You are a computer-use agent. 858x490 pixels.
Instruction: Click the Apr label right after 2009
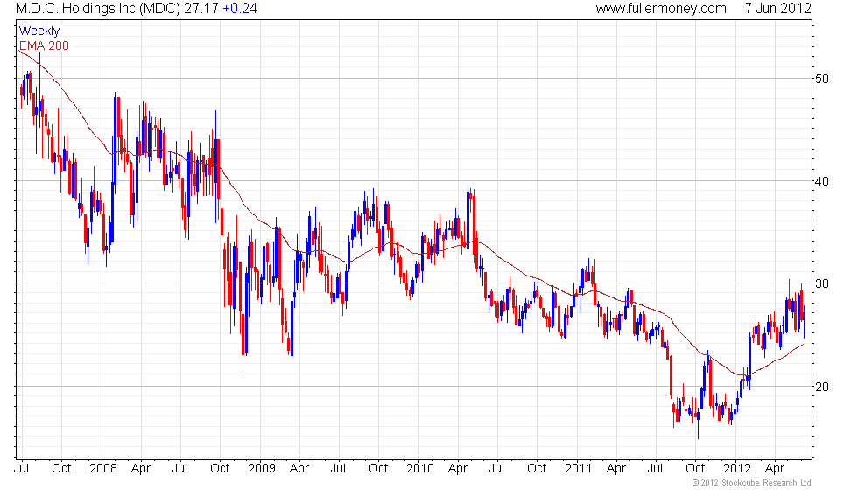pos(299,469)
